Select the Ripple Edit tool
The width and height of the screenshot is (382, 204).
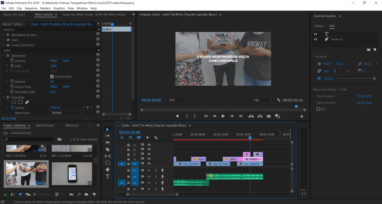[108, 143]
